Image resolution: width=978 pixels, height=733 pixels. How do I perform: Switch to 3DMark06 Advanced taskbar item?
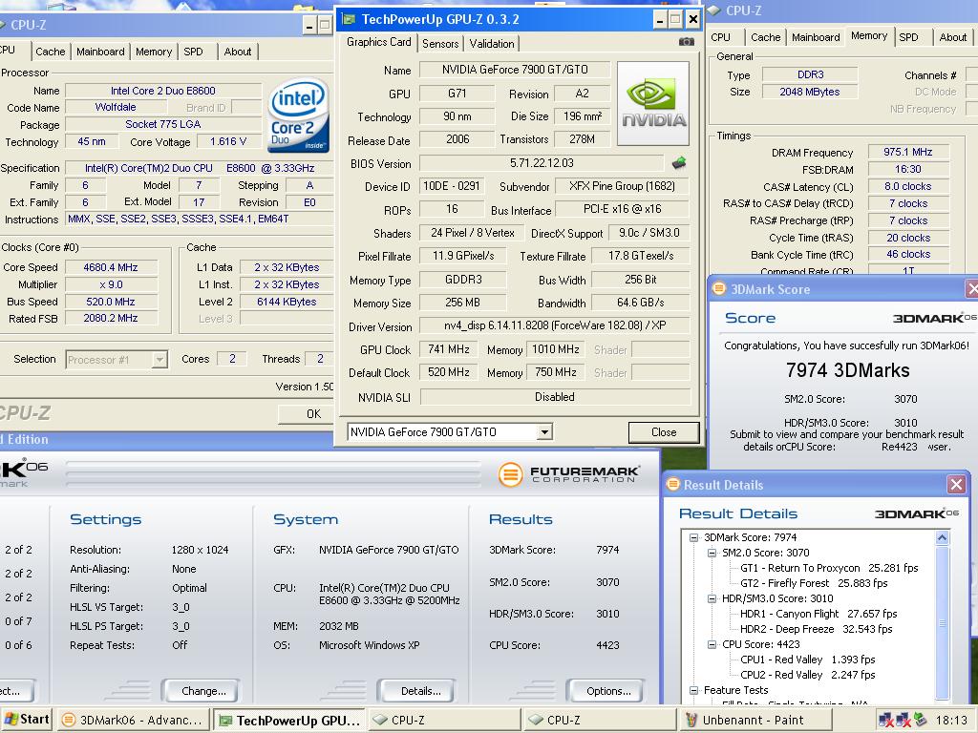point(133,720)
